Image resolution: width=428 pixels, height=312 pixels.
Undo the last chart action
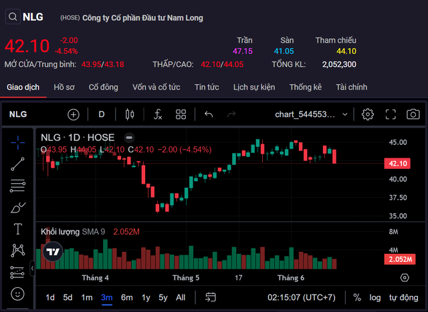point(209,114)
